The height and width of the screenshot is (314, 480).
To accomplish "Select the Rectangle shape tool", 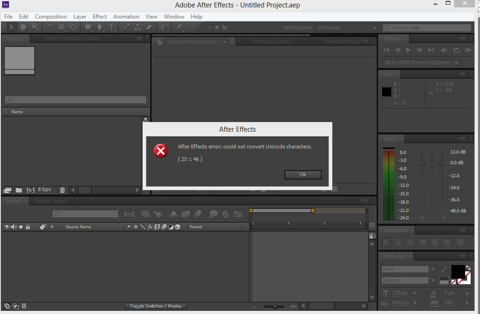I will tap(89, 27).
